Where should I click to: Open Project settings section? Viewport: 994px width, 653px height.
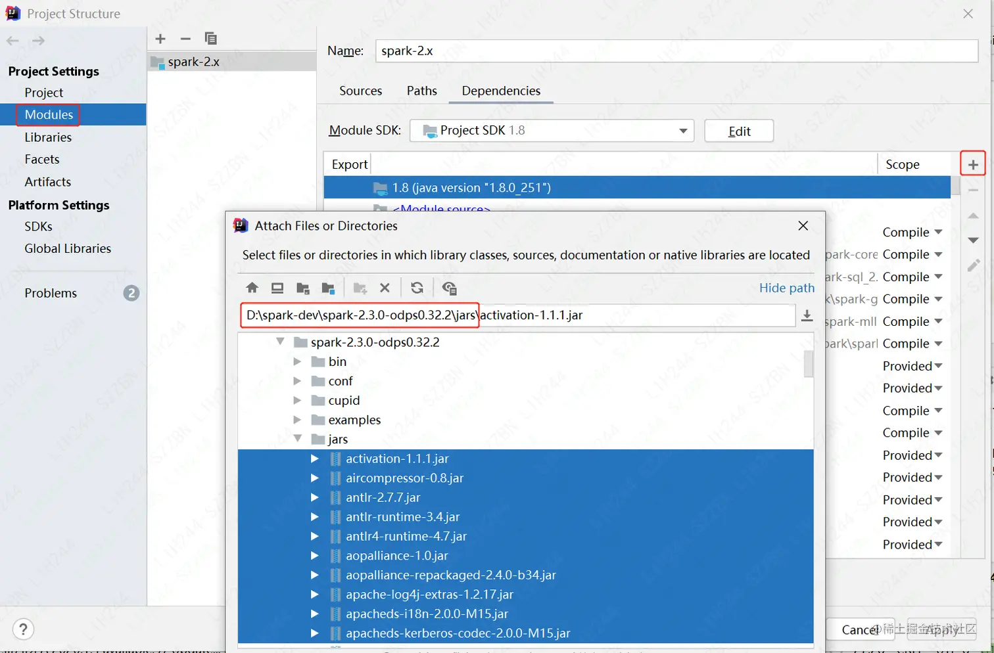click(x=44, y=93)
